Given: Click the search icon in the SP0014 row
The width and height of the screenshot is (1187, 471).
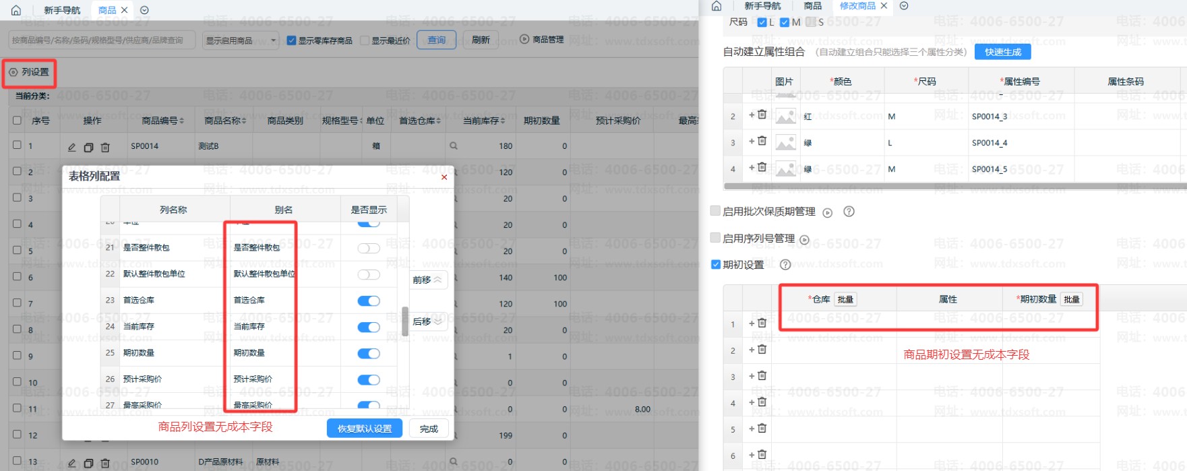Looking at the screenshot, I should 454,146.
